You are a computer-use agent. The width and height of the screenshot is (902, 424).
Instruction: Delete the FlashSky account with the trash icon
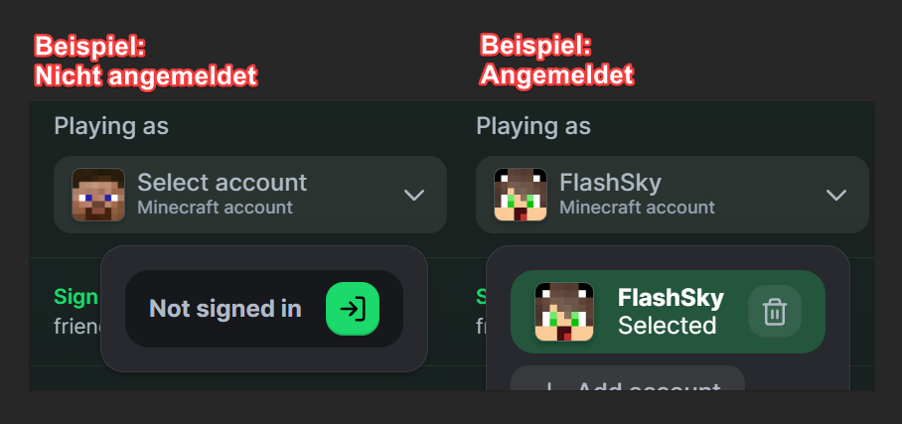pyautogui.click(x=774, y=312)
